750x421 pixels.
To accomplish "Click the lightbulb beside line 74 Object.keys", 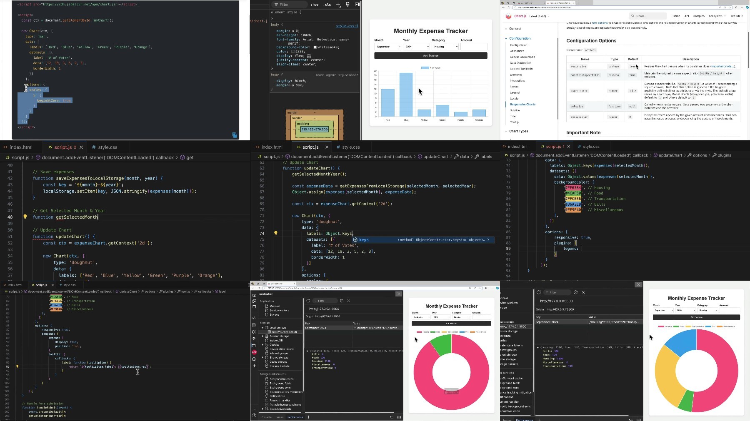I will tap(275, 233).
